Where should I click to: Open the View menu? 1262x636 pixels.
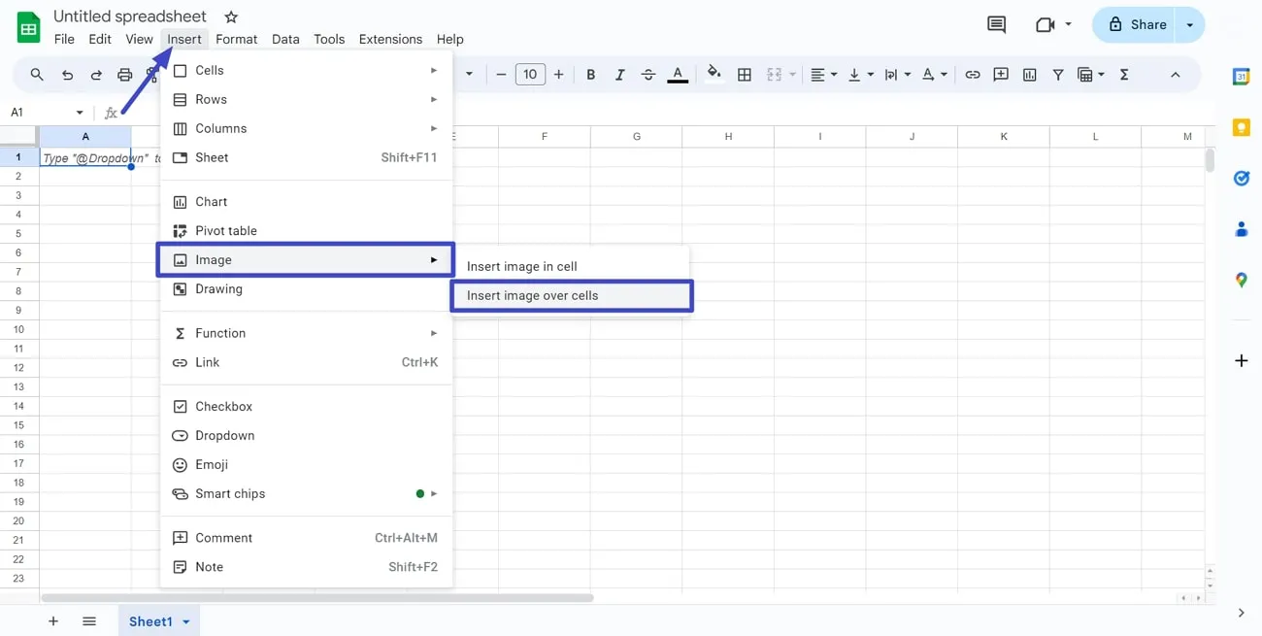tap(139, 39)
